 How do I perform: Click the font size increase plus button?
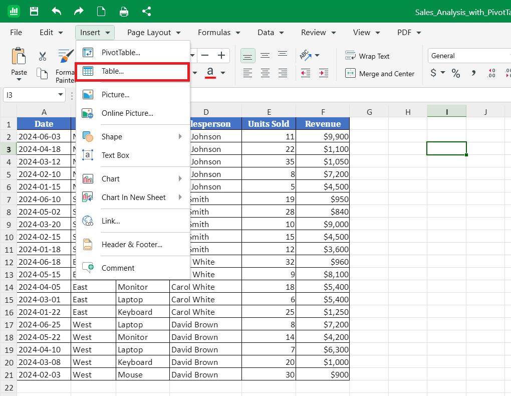coord(221,56)
